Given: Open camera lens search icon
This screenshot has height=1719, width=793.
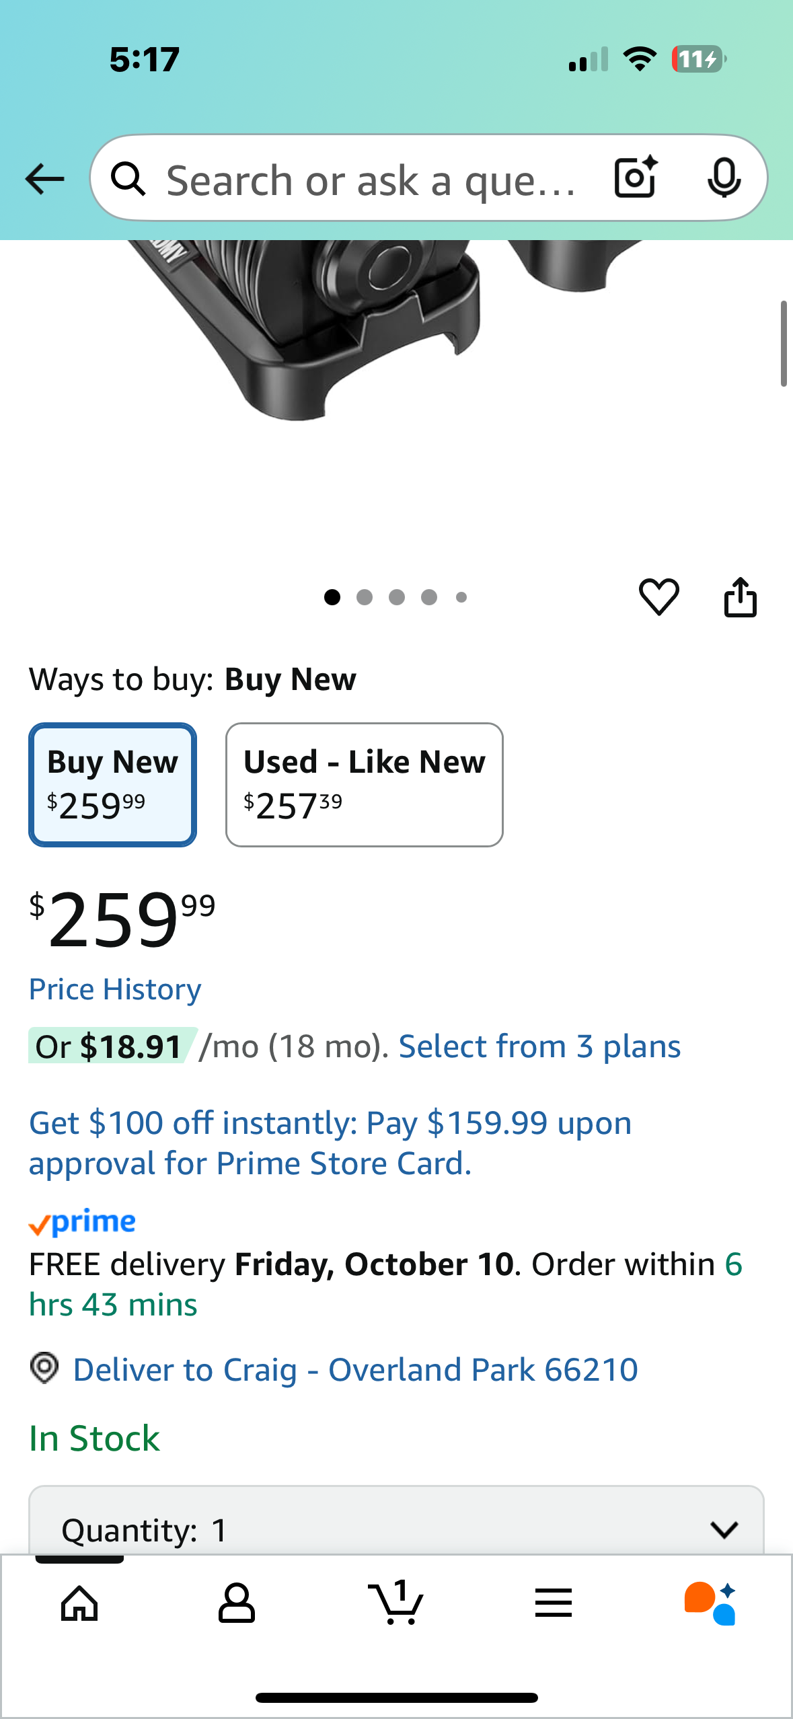Looking at the screenshot, I should point(635,178).
